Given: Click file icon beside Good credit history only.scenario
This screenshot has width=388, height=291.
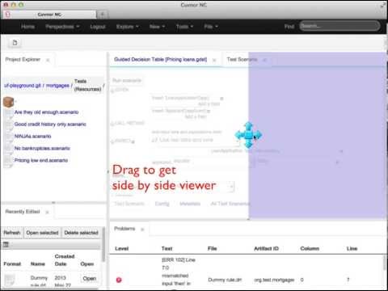Looking at the screenshot, I should [9, 124].
